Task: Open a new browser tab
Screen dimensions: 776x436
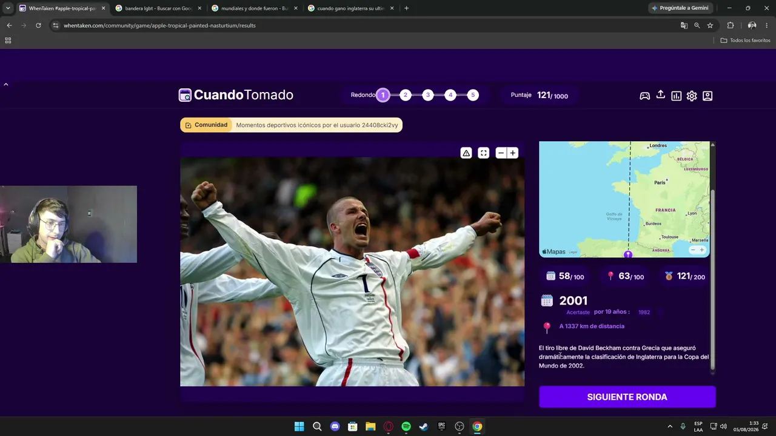Action: pos(406,8)
